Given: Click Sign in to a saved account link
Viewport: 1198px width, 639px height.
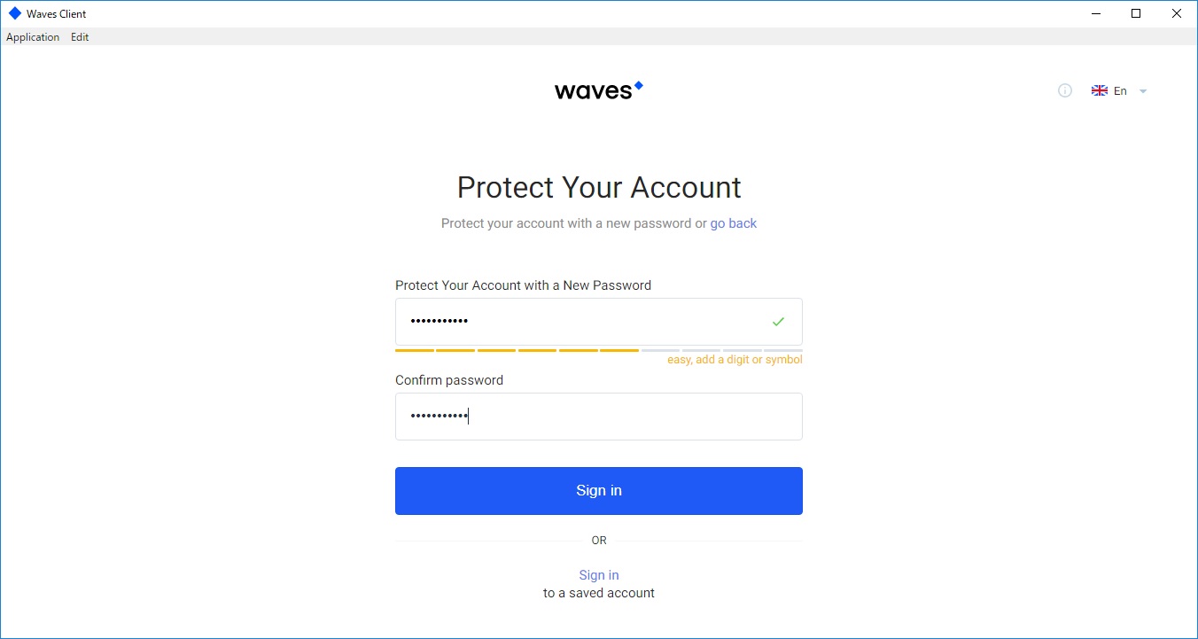Looking at the screenshot, I should [599, 575].
